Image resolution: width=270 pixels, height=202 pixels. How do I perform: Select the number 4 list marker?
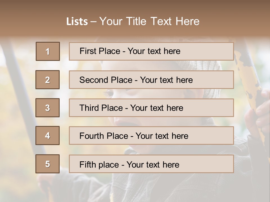tap(48, 136)
